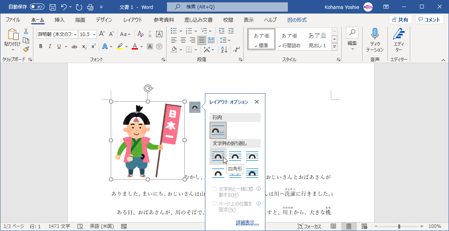Click the Cut scissors icon

[26, 31]
